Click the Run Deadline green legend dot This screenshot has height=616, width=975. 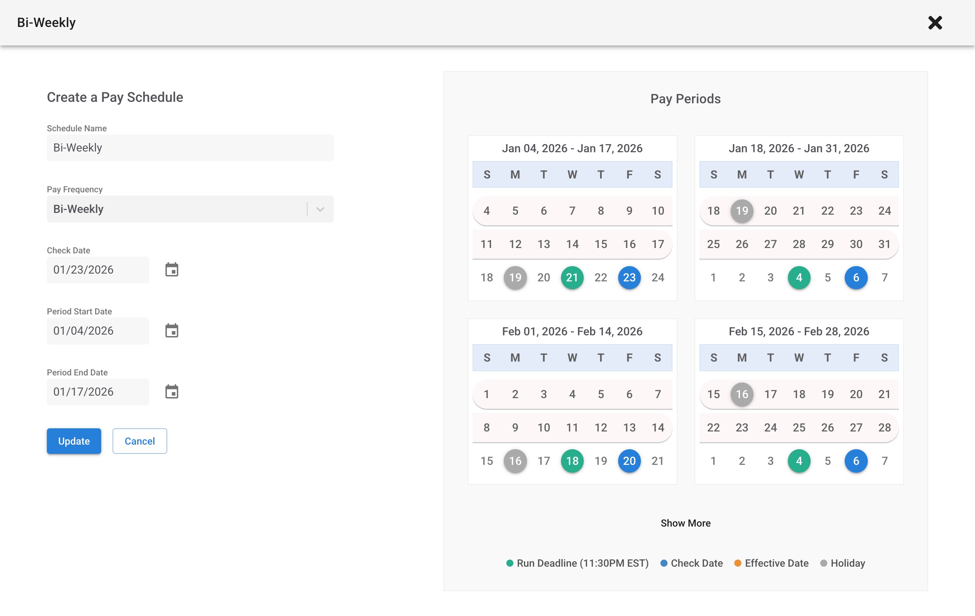tap(510, 563)
